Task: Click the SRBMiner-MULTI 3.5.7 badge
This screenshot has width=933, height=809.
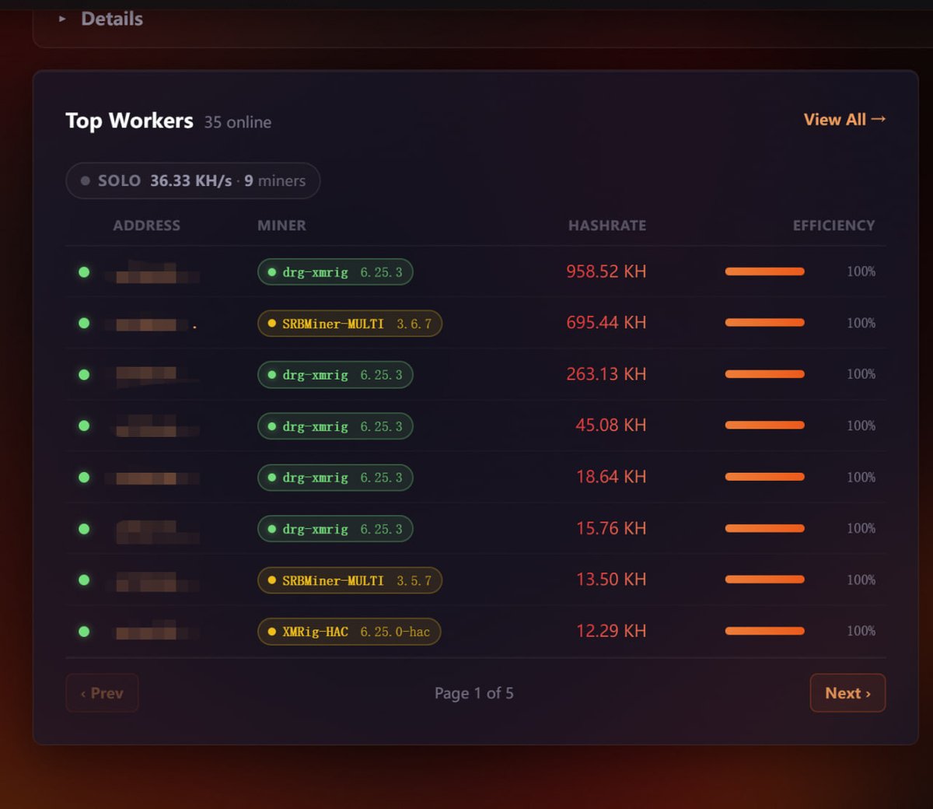Action: (x=350, y=580)
